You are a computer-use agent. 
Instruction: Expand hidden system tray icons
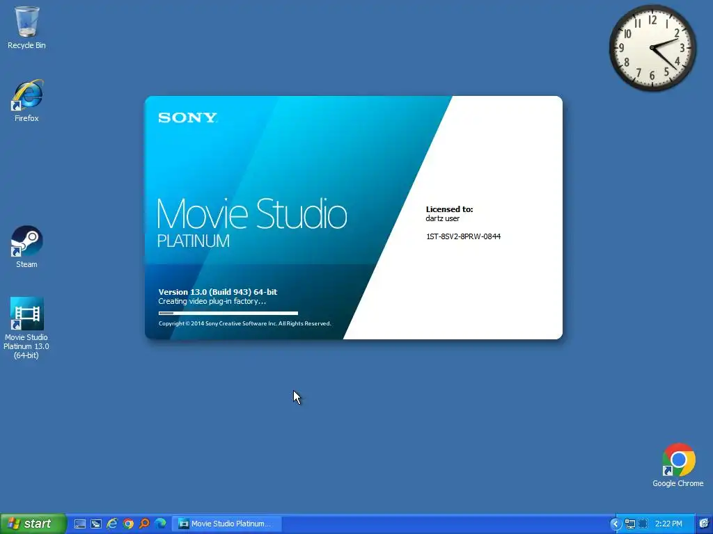616,524
